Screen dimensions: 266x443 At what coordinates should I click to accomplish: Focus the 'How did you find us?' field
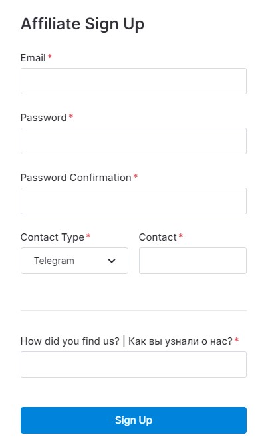pyautogui.click(x=134, y=365)
